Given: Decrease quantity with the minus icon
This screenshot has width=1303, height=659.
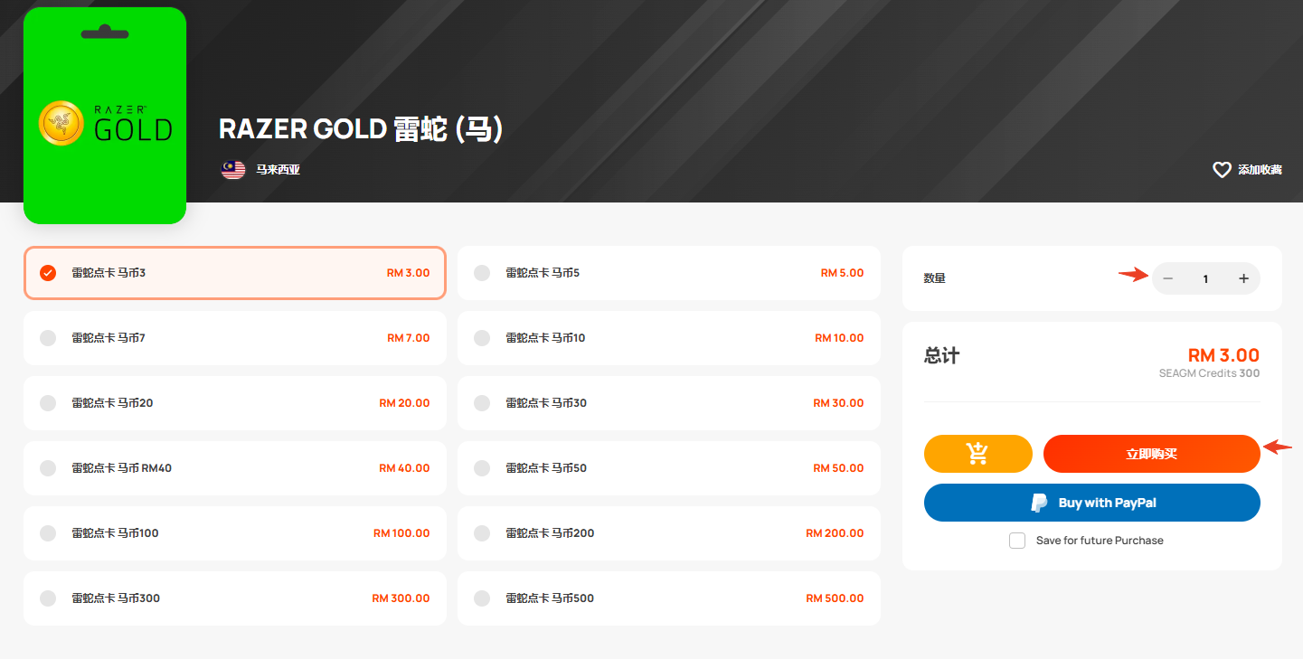Looking at the screenshot, I should coord(1168,278).
